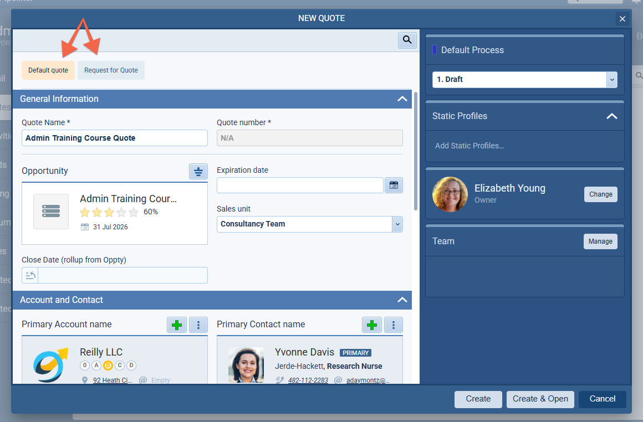This screenshot has width=643, height=422.
Task: Open the 1. Draft process stage dropdown
Action: coord(611,79)
